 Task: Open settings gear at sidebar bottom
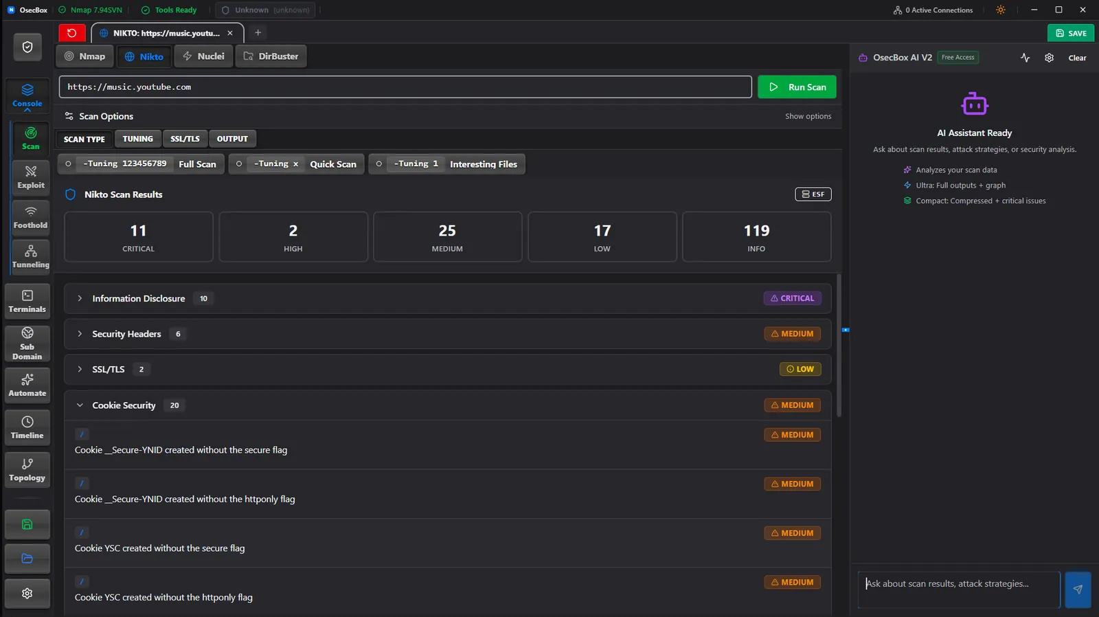click(27, 594)
